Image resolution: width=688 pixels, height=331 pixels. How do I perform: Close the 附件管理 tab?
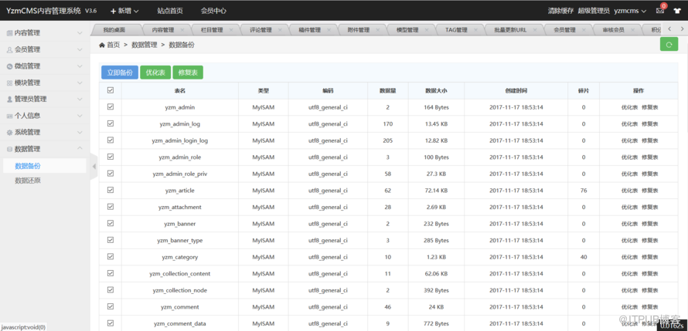point(377,30)
